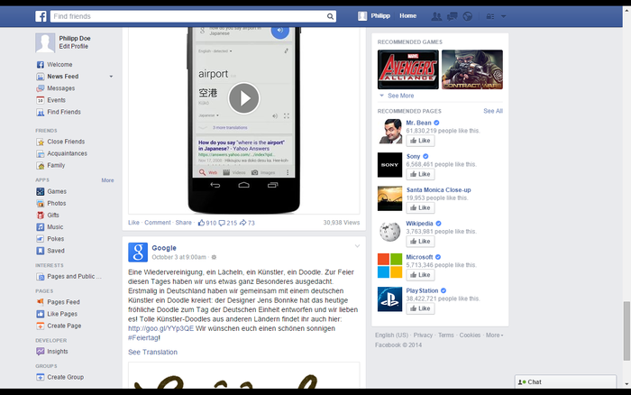Like the Santa Monica Close-up page
The height and width of the screenshot is (395, 631).
pos(420,207)
